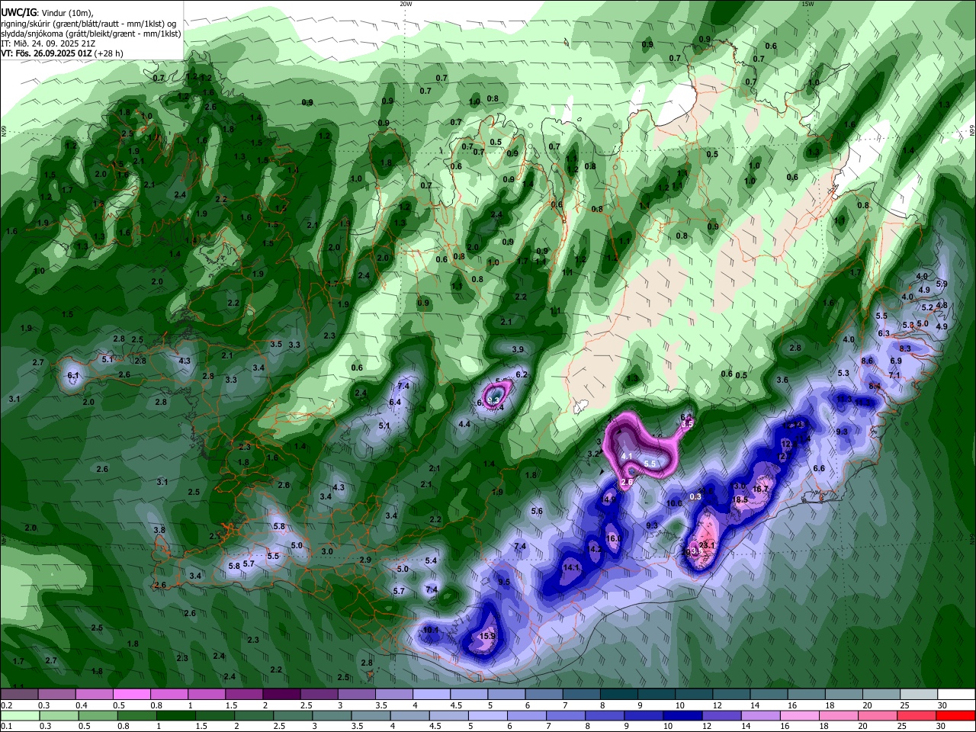Image resolution: width=976 pixels, height=732 pixels.
Task: Click the white upper legend swatch above 30
Action: point(957,694)
